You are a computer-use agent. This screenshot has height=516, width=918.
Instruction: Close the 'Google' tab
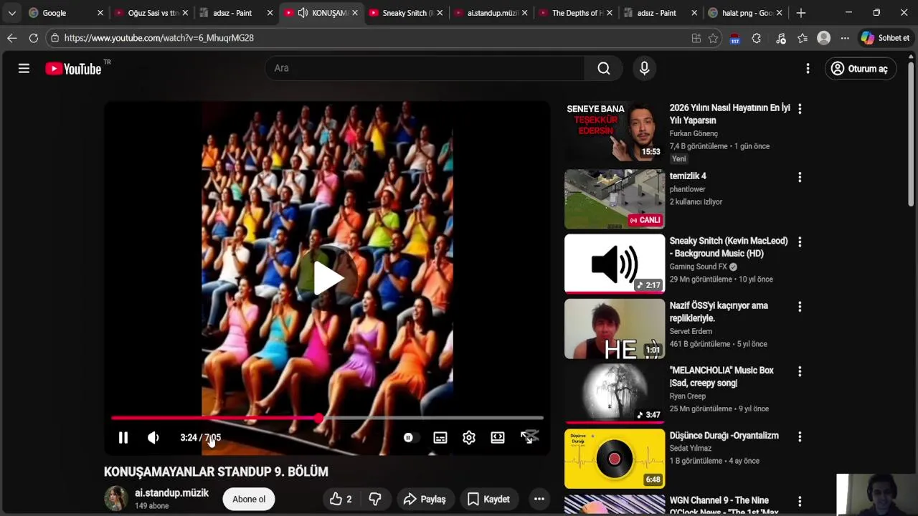[100, 13]
